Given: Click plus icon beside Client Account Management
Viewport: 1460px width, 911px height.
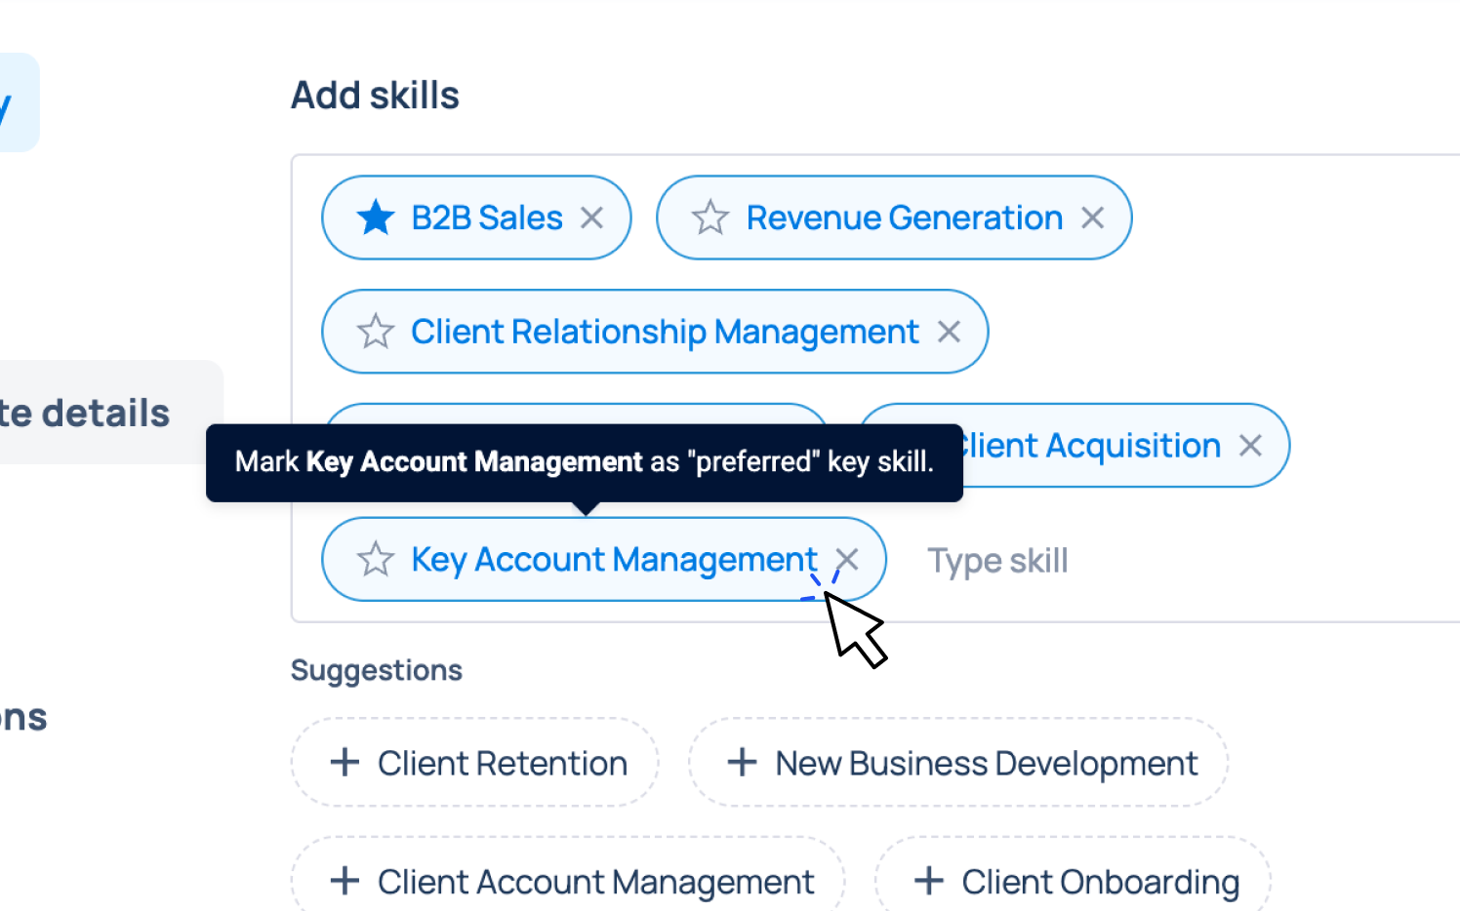Looking at the screenshot, I should coord(345,881).
